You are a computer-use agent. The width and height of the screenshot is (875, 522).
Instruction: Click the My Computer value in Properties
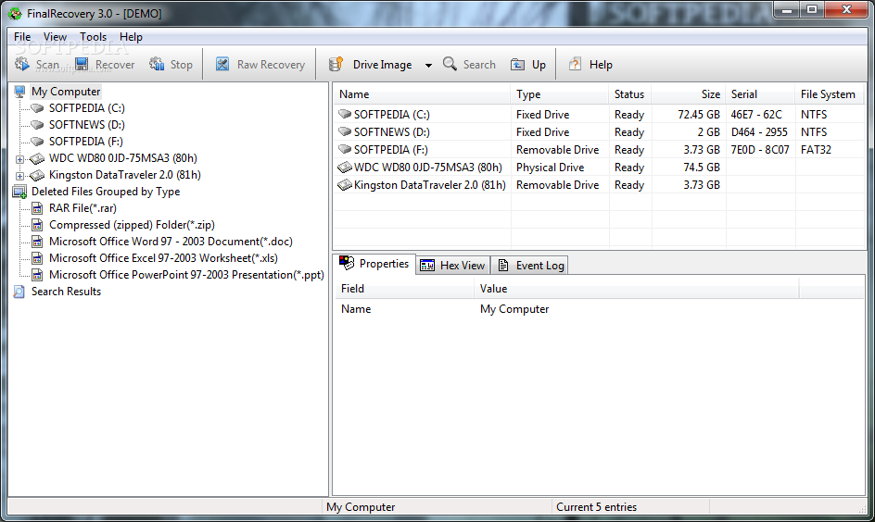[514, 309]
